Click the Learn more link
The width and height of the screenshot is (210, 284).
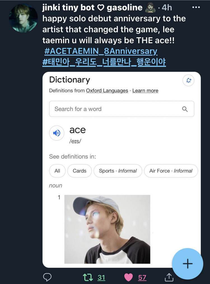coord(145,91)
